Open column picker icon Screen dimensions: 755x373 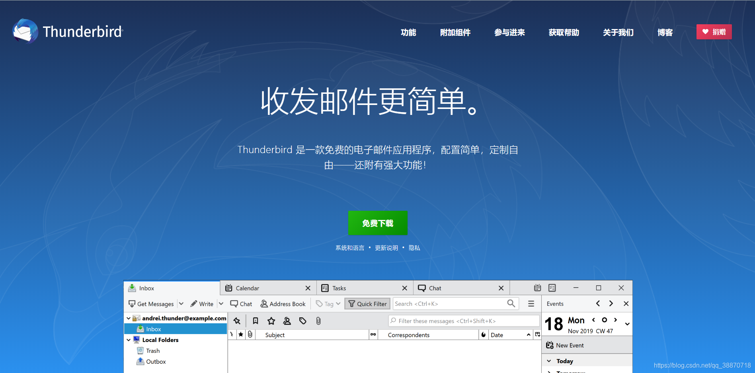click(537, 334)
